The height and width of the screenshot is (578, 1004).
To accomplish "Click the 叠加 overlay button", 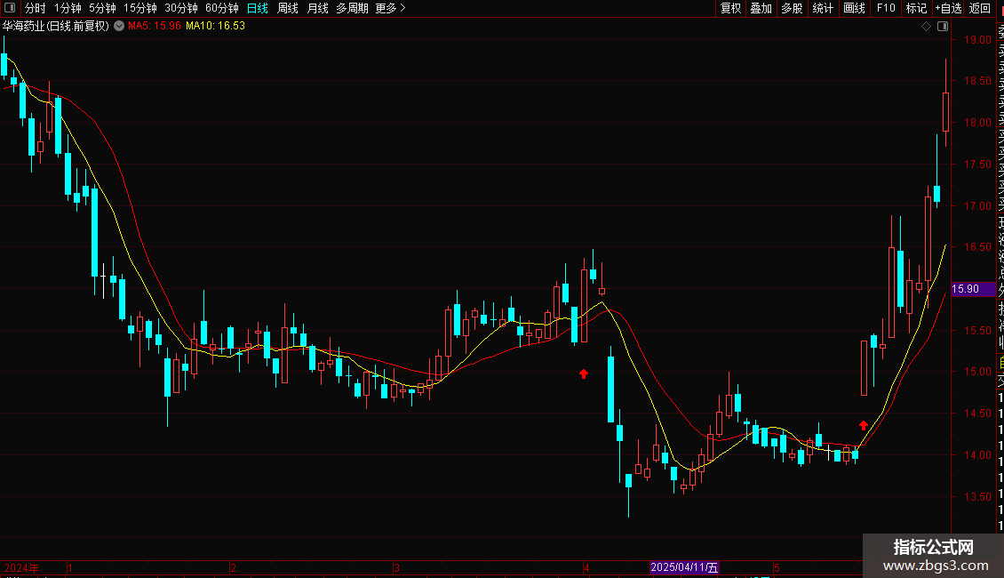I will (x=761, y=8).
